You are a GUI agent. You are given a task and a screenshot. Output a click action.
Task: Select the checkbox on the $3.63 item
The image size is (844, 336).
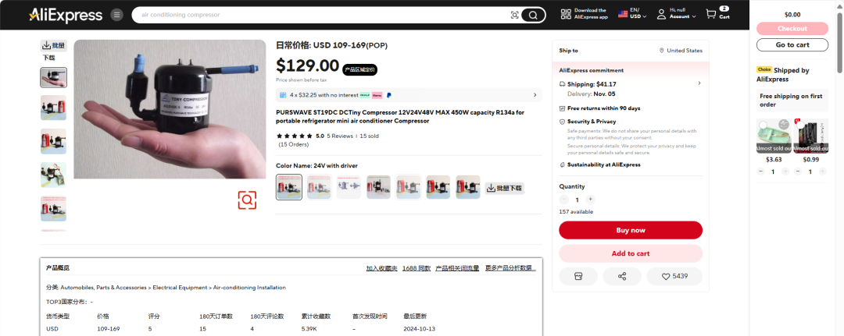click(x=763, y=125)
